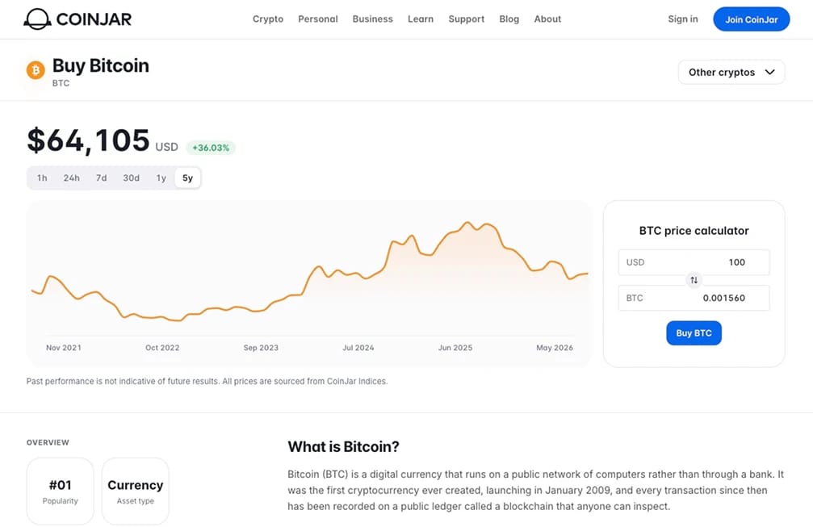Go to the Learn section
Image resolution: width=813 pixels, height=527 pixels.
(421, 19)
